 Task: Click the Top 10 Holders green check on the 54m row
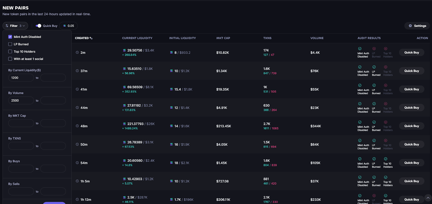[x=386, y=159]
